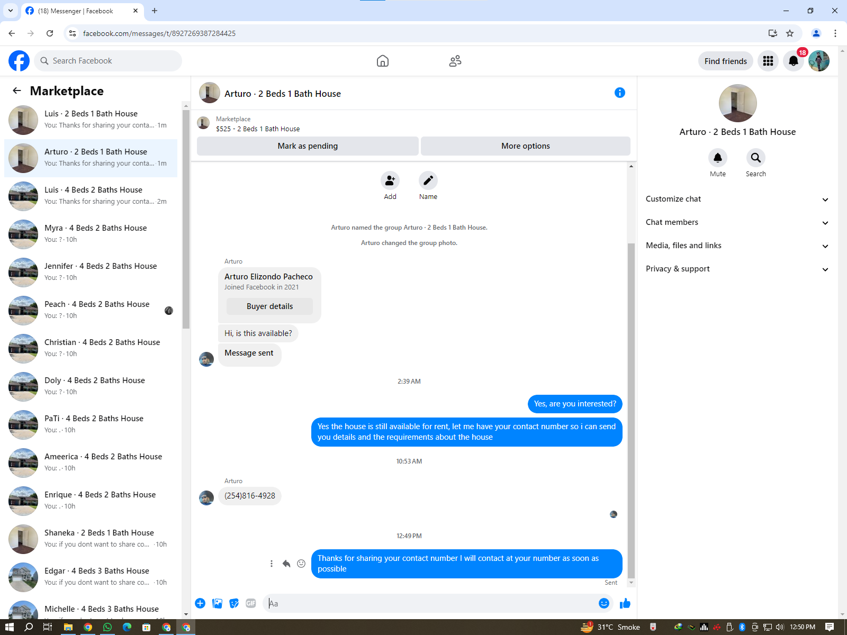Viewport: 847px width, 635px height.
Task: Open Microsoft Edge from the taskbar
Action: coord(127,627)
